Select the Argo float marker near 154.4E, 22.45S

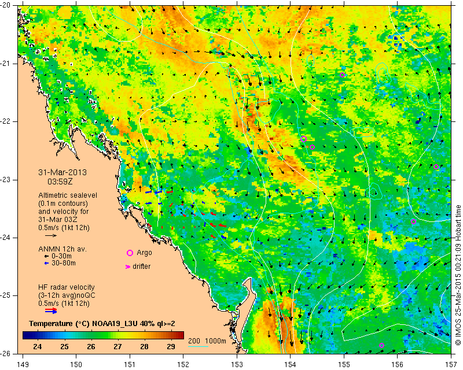tap(312, 147)
